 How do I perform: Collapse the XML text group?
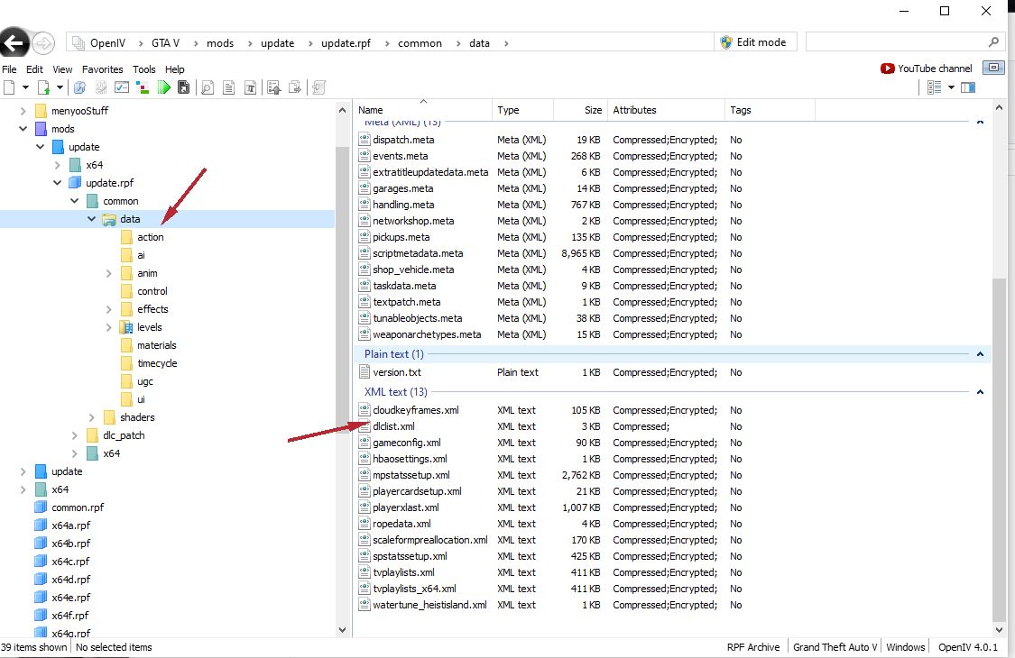pyautogui.click(x=980, y=392)
